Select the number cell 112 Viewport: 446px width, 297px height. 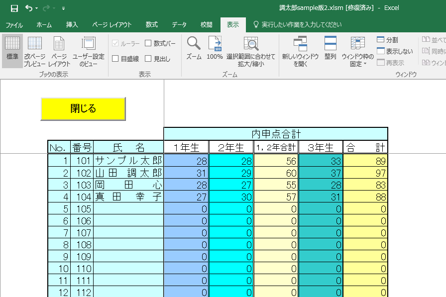(x=82, y=292)
